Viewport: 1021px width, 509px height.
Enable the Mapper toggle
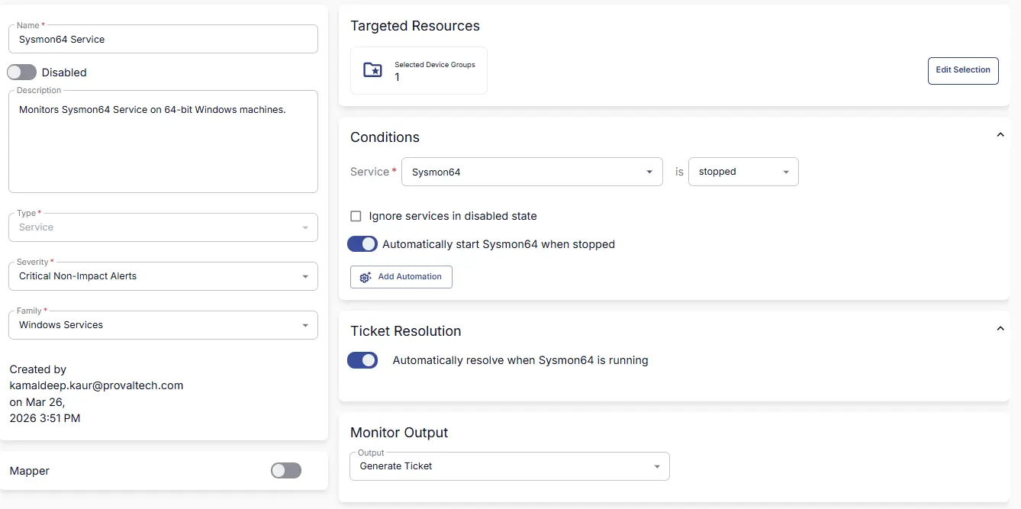[x=286, y=471]
